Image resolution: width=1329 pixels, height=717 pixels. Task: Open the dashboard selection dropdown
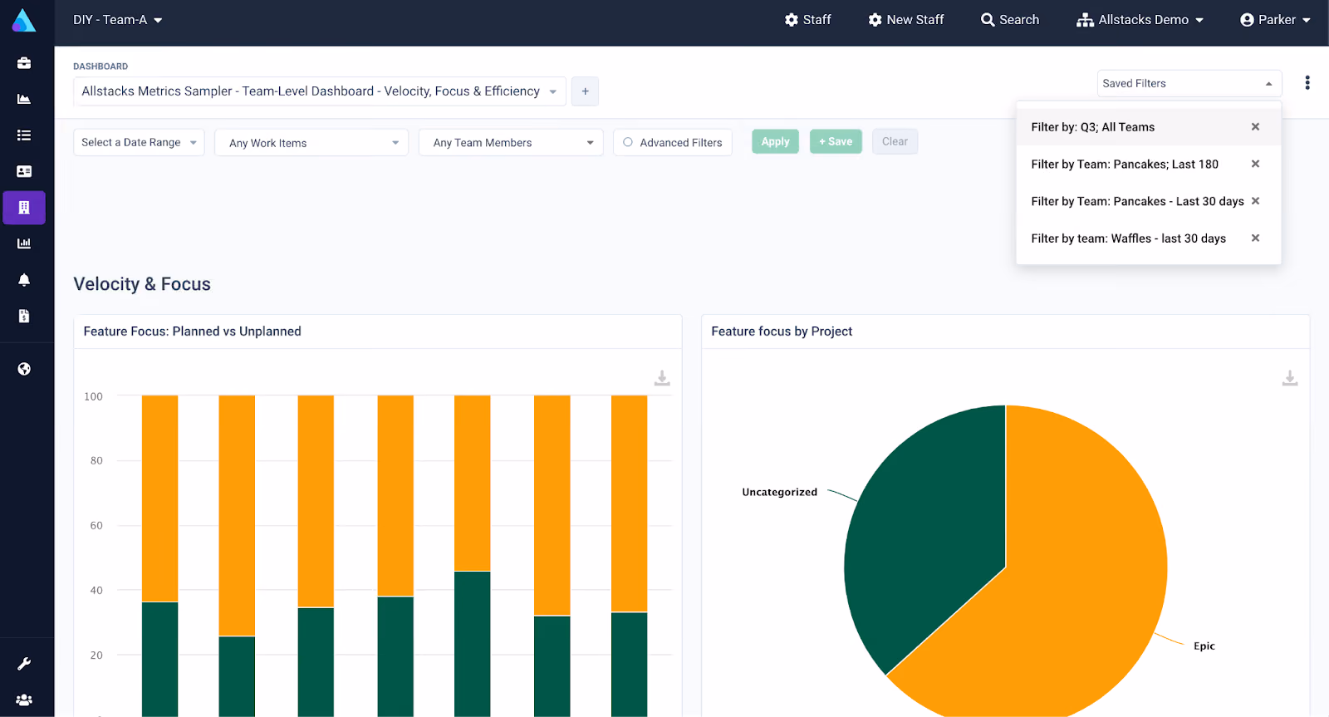[x=320, y=91]
